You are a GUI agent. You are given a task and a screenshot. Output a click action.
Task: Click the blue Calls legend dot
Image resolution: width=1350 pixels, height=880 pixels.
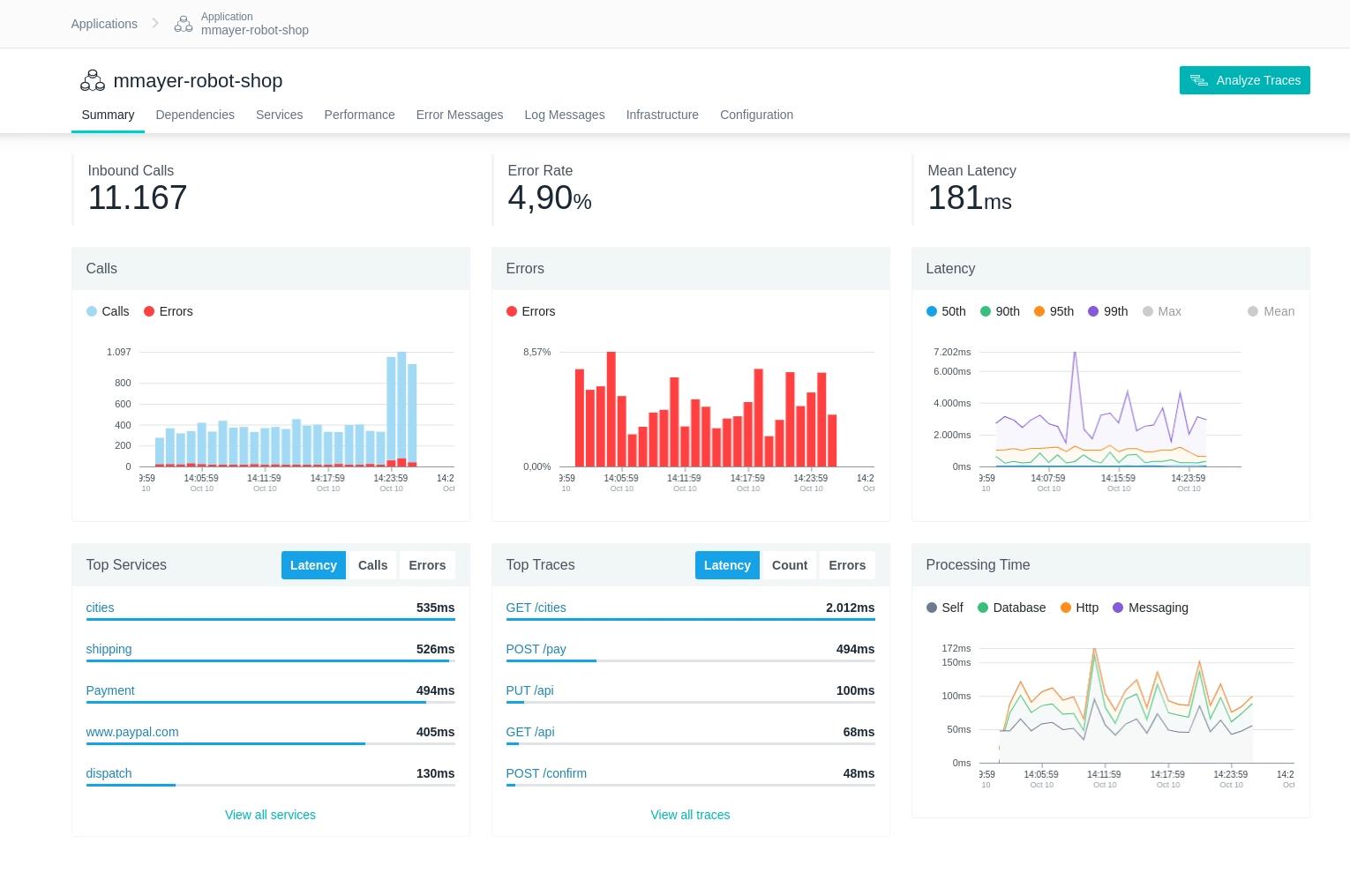click(x=92, y=311)
